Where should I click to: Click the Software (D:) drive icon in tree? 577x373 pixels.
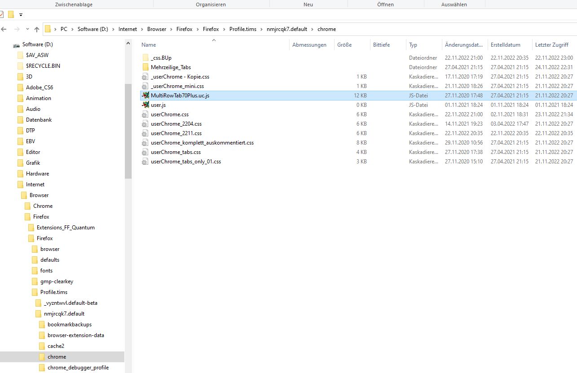pos(17,45)
